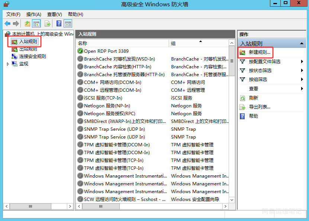This screenshot has width=309, height=221.
Task: Select SMBDirect (iWARP-In) rule row
Action: click(125, 121)
